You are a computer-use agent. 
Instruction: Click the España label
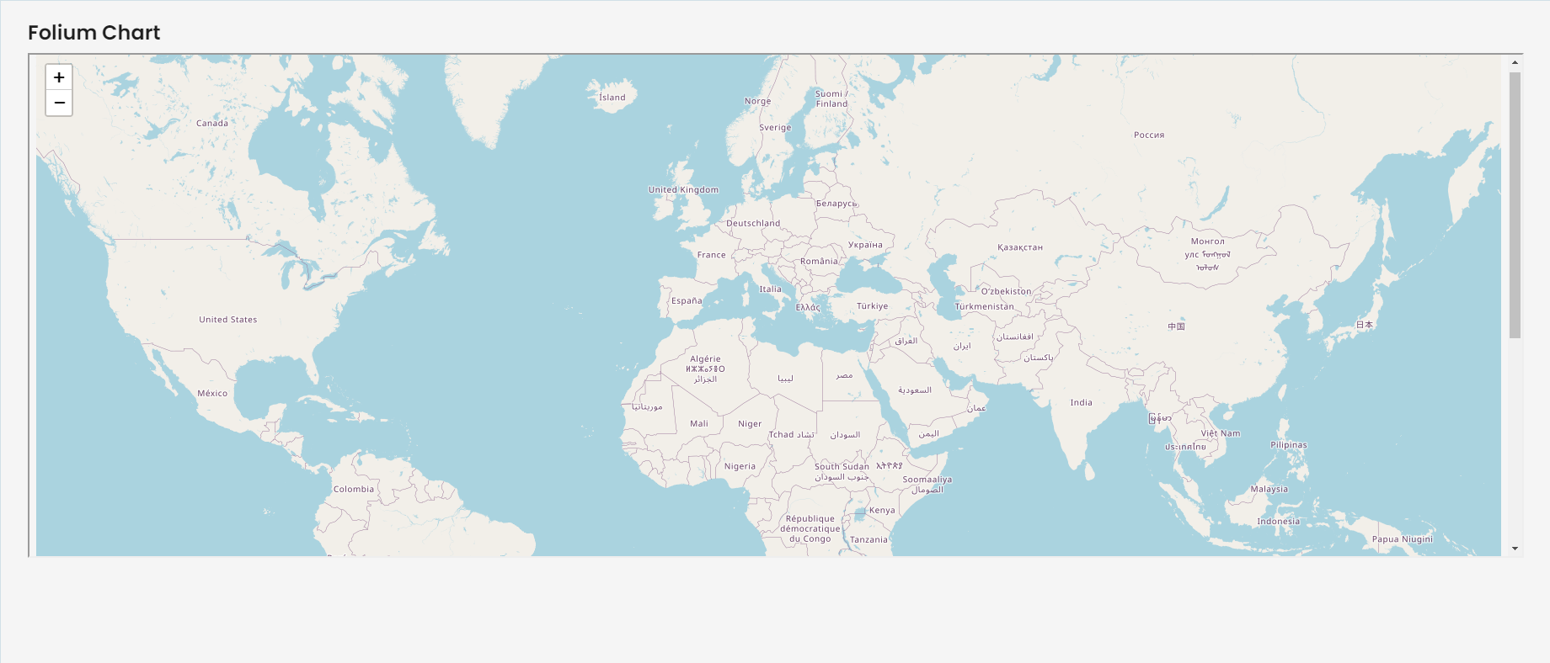[x=687, y=301]
